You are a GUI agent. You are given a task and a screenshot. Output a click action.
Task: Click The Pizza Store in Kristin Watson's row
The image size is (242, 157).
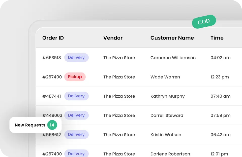click(x=119, y=135)
